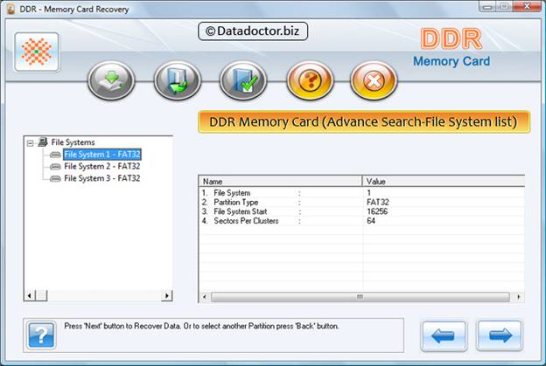Click the book with green checkmark toolbar button
This screenshot has width=546, height=366.
coord(243,80)
